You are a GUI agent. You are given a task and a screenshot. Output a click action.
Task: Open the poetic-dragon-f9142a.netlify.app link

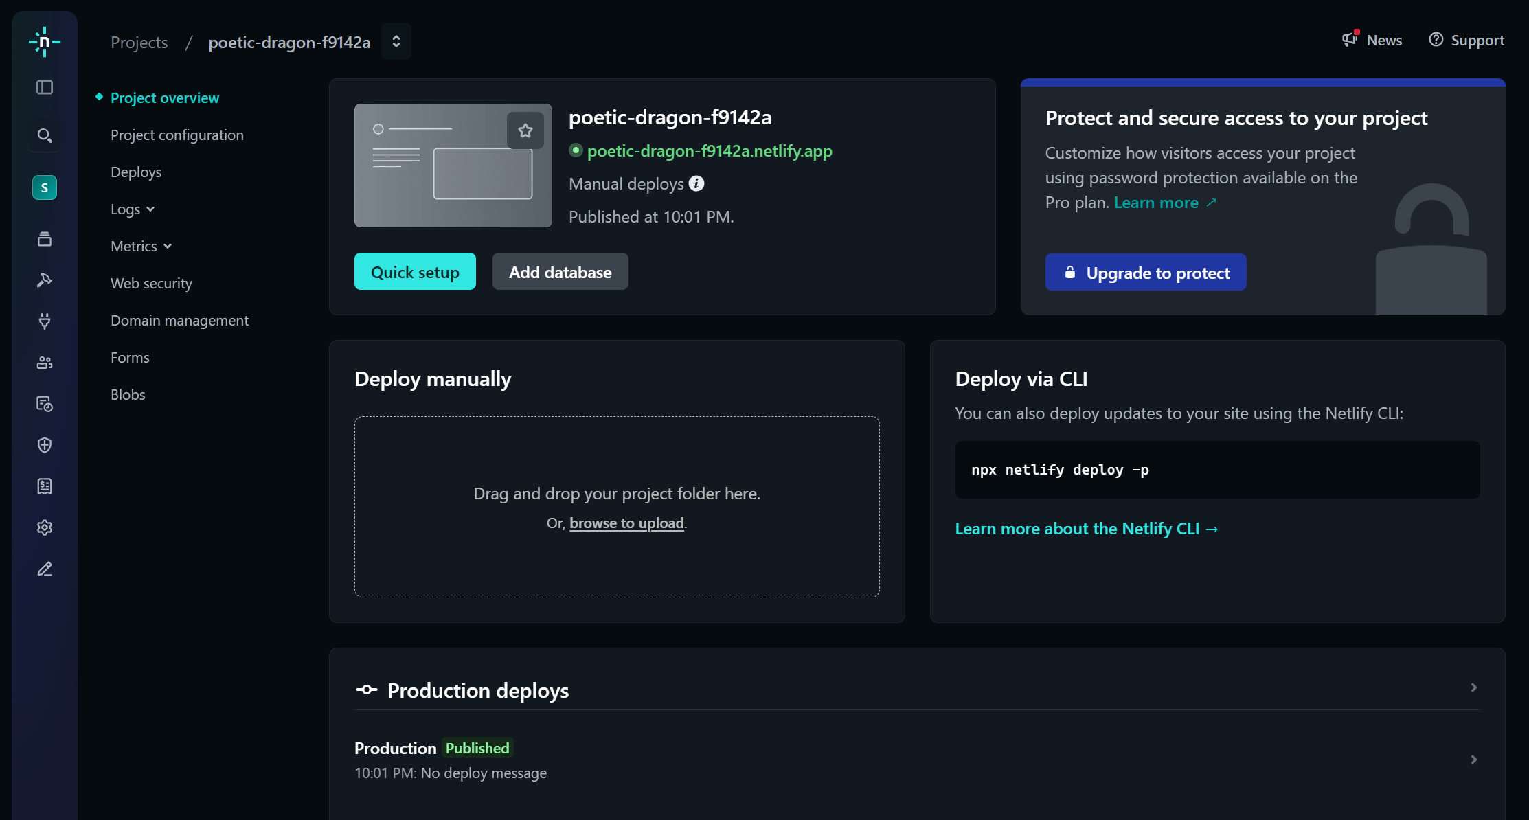coord(710,150)
